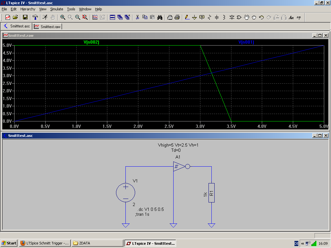The image size is (331, 248).
Task: Open the Hierarchy menu
Action: (x=28, y=9)
